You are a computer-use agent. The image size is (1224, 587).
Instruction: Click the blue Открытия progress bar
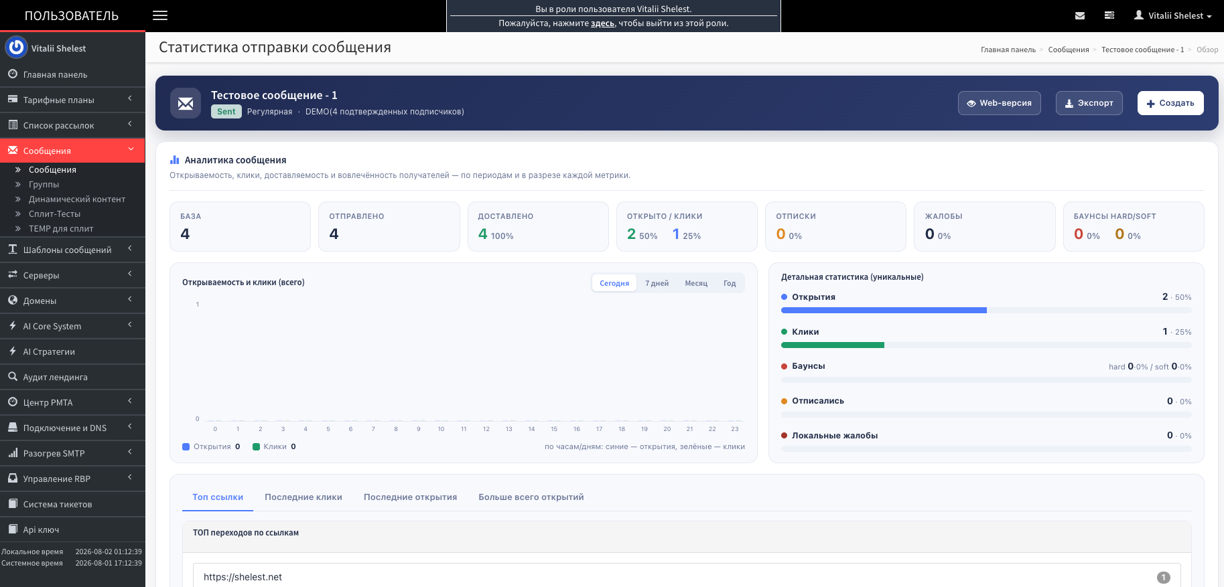click(x=884, y=311)
